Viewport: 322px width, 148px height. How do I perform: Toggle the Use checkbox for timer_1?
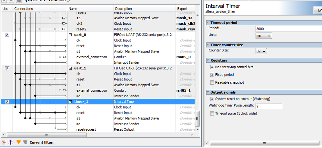click(x=7, y=102)
